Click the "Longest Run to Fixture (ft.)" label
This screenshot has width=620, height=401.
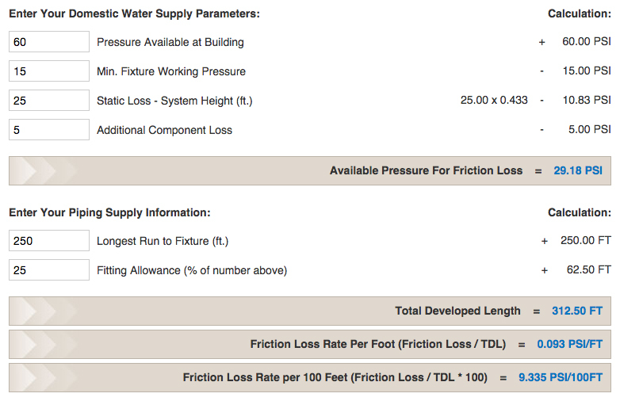click(x=162, y=241)
